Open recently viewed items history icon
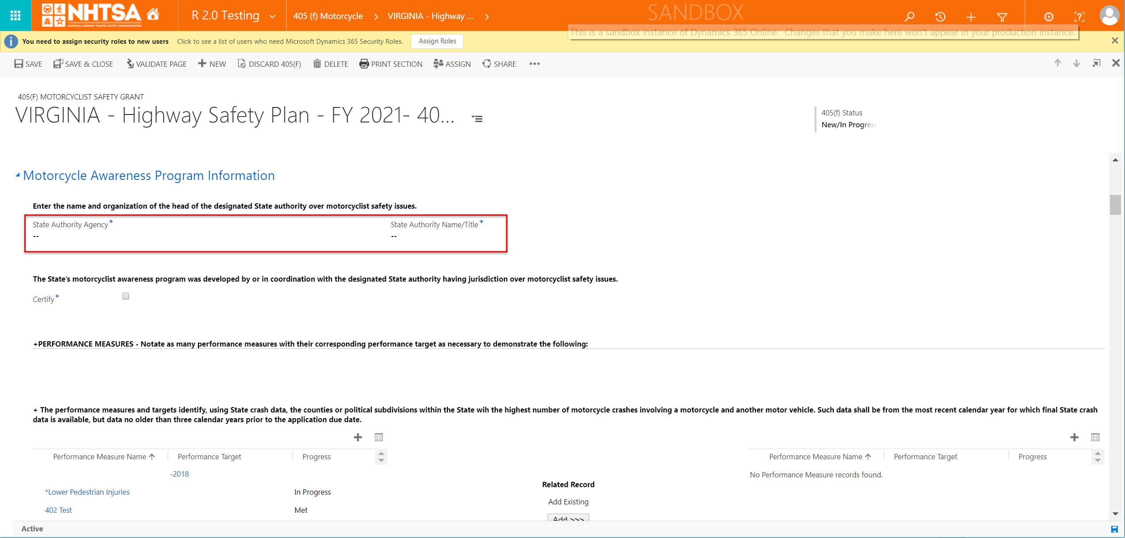 [x=940, y=17]
